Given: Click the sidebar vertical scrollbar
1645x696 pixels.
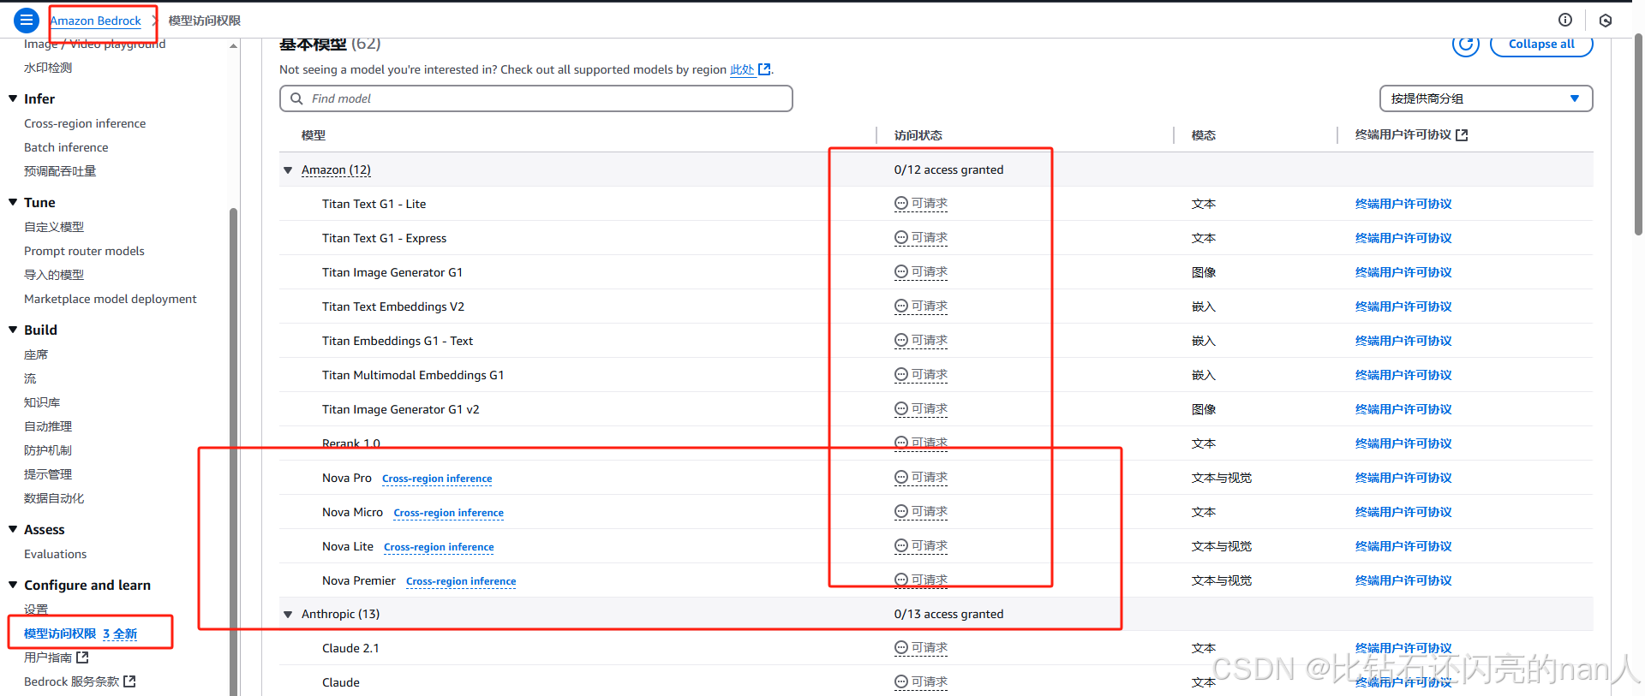Looking at the screenshot, I should click(x=233, y=451).
